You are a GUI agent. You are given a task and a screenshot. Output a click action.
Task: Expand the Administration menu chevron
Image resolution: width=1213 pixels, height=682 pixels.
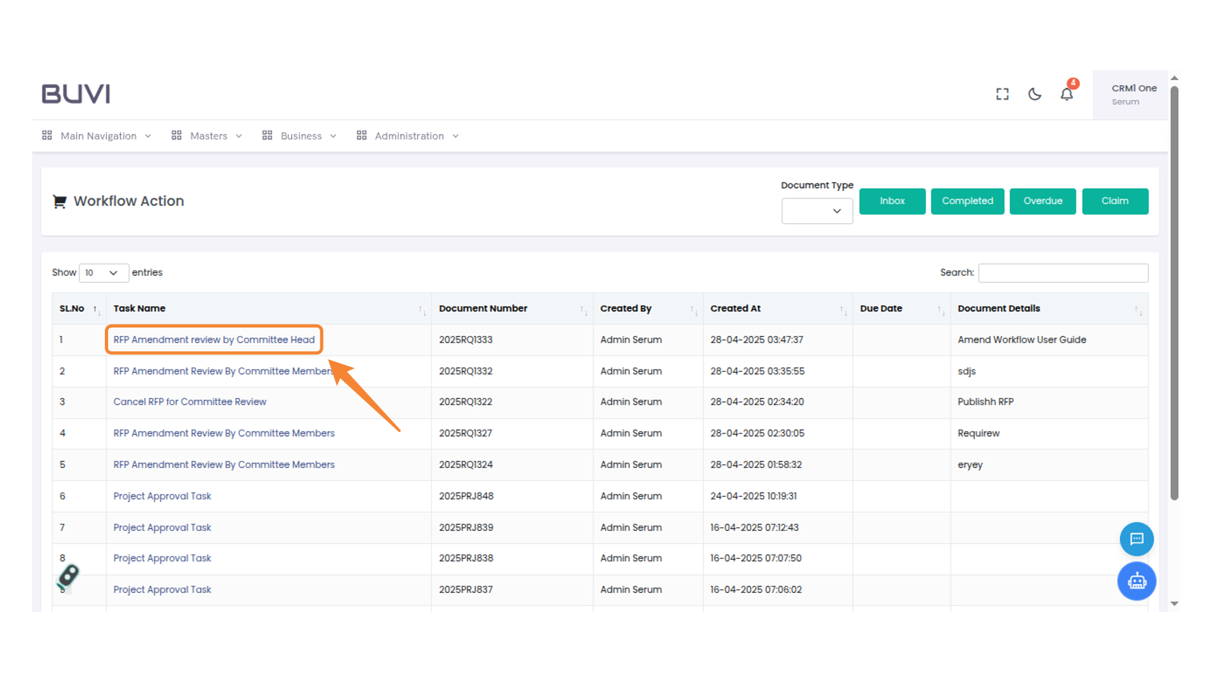click(x=456, y=136)
